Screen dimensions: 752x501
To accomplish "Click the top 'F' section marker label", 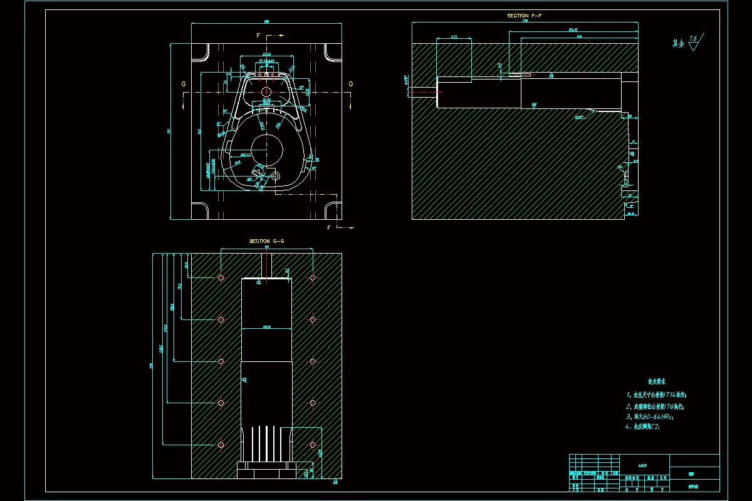I will (258, 37).
